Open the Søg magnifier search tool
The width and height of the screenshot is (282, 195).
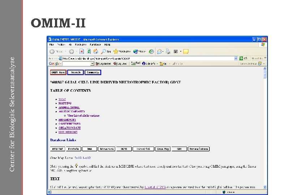[x=106, y=52]
